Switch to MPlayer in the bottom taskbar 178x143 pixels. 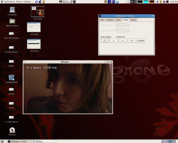(44, 141)
